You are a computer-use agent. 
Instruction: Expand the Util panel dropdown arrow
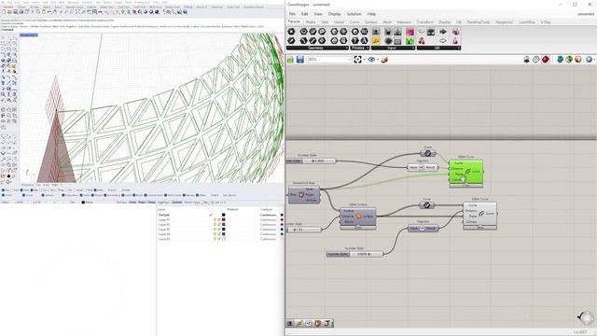pyautogui.click(x=459, y=48)
